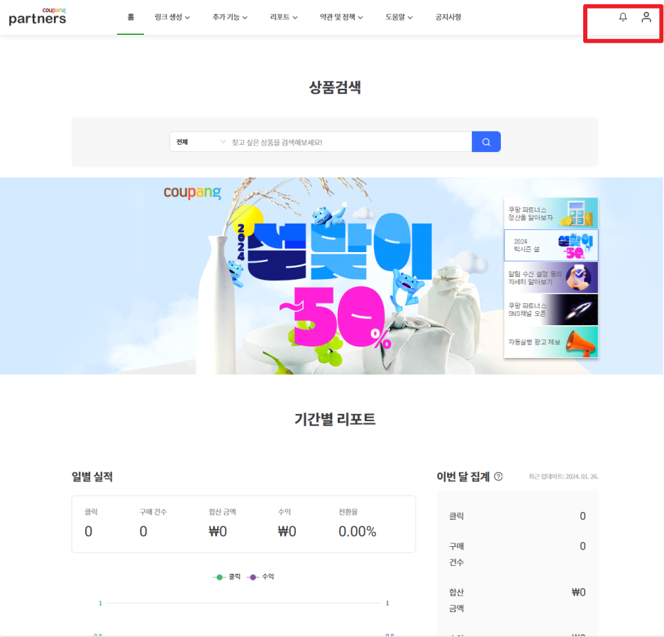This screenshot has height=637, width=664.
Task: Focus the product search input field
Action: click(350, 142)
